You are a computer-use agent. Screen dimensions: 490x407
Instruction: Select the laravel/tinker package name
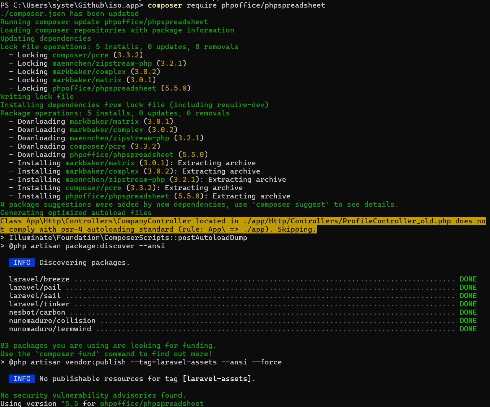click(39, 304)
